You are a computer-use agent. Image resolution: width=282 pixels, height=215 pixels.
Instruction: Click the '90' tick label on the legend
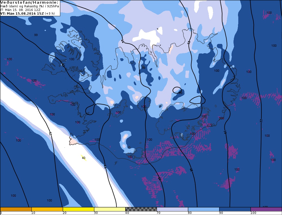coord(221,213)
